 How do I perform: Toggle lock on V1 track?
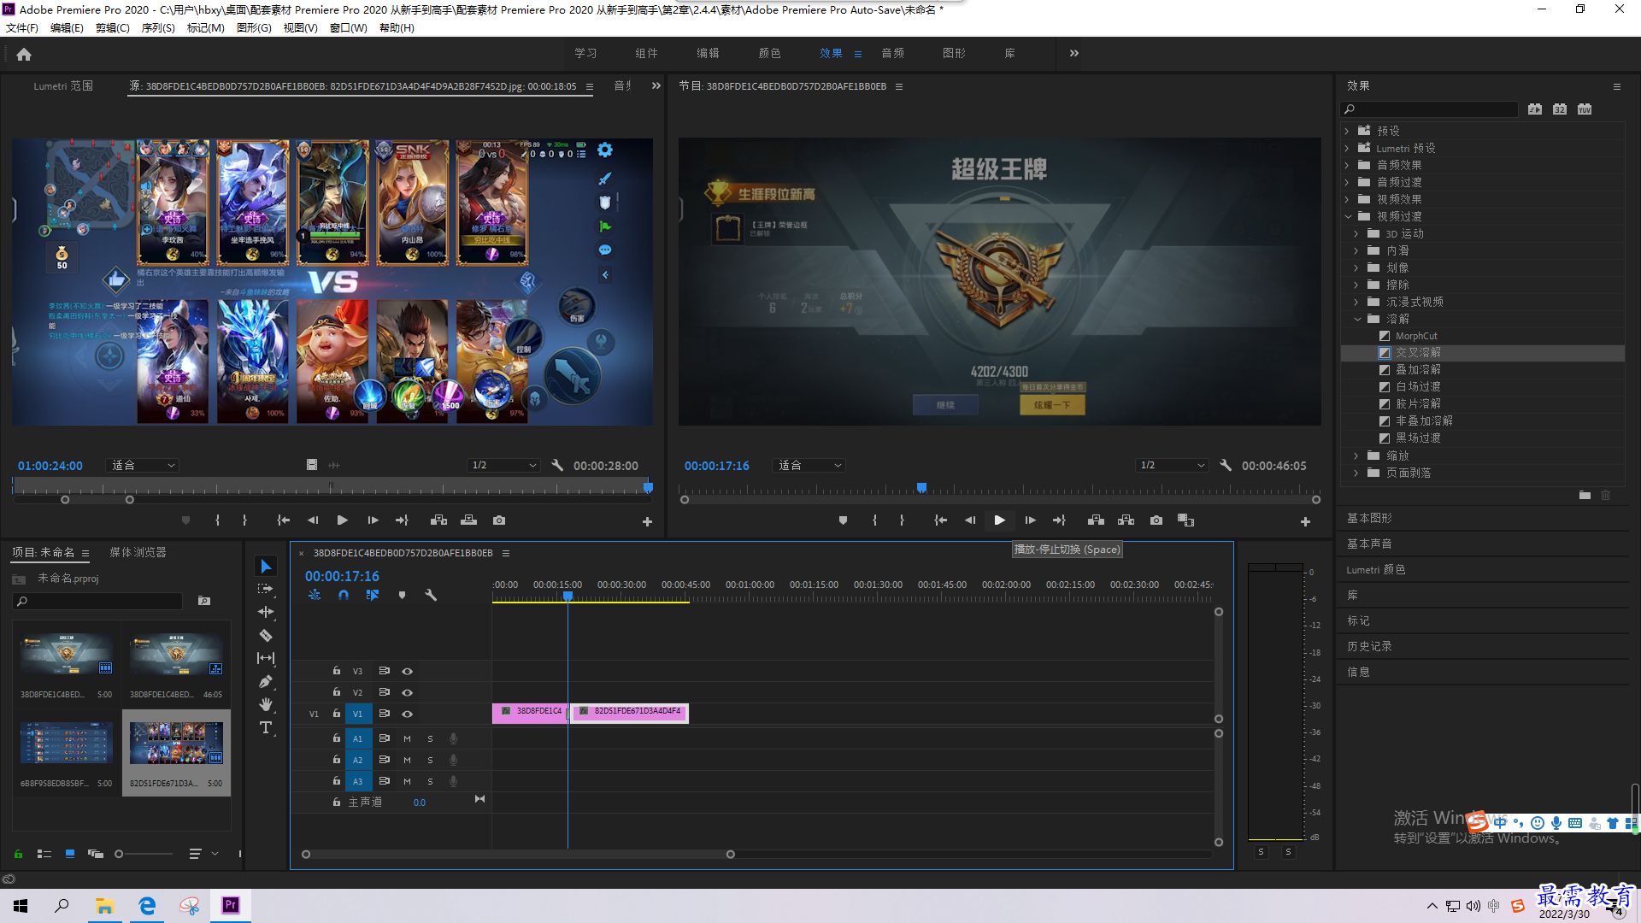tap(337, 714)
